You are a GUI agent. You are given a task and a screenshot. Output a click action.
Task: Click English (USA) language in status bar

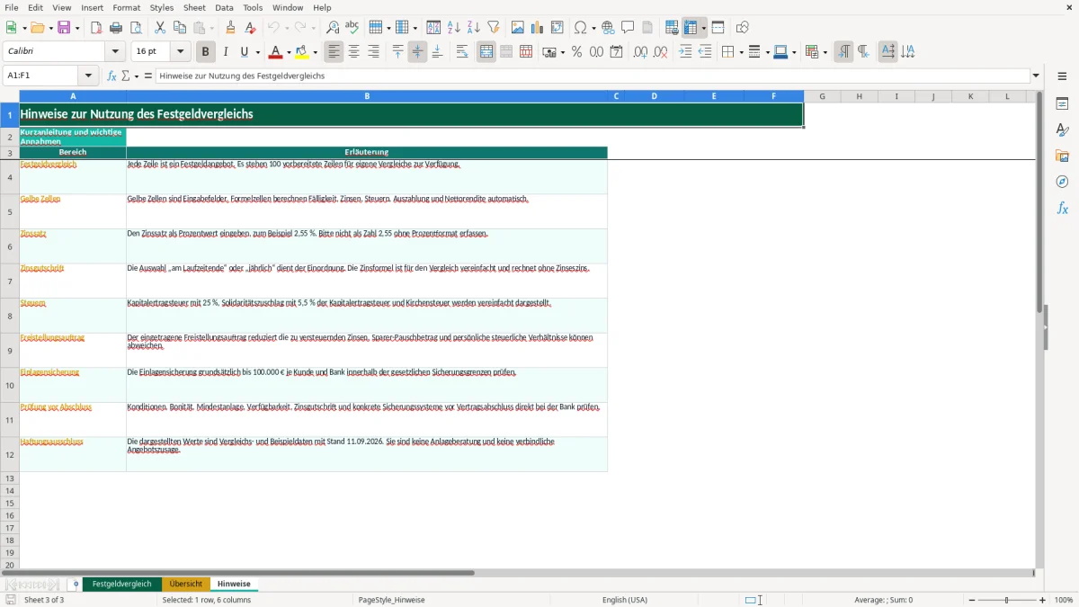(x=624, y=600)
